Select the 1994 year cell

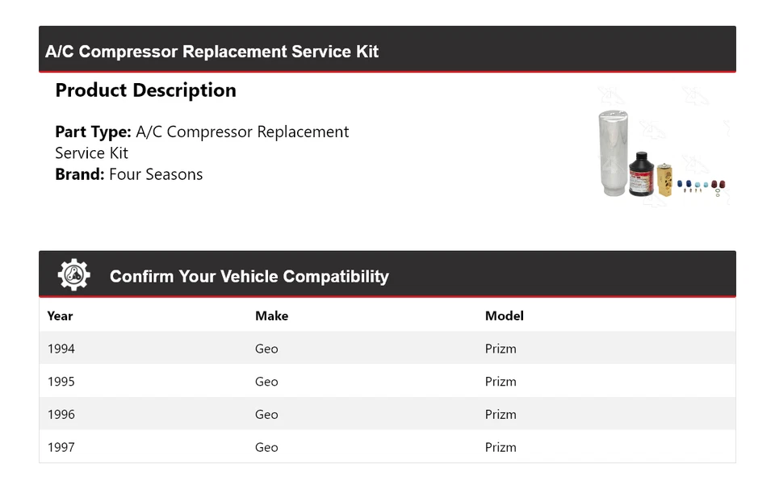point(61,349)
